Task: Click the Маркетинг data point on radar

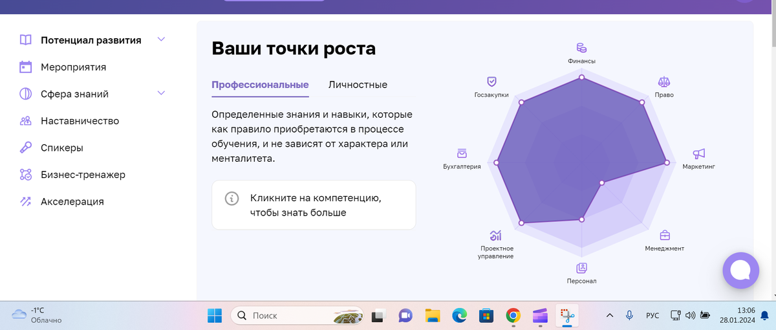Action: [667, 162]
